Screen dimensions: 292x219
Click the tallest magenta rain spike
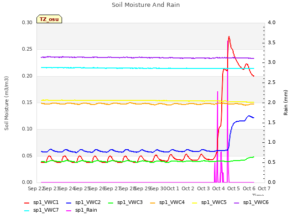pyautogui.click(x=228, y=112)
